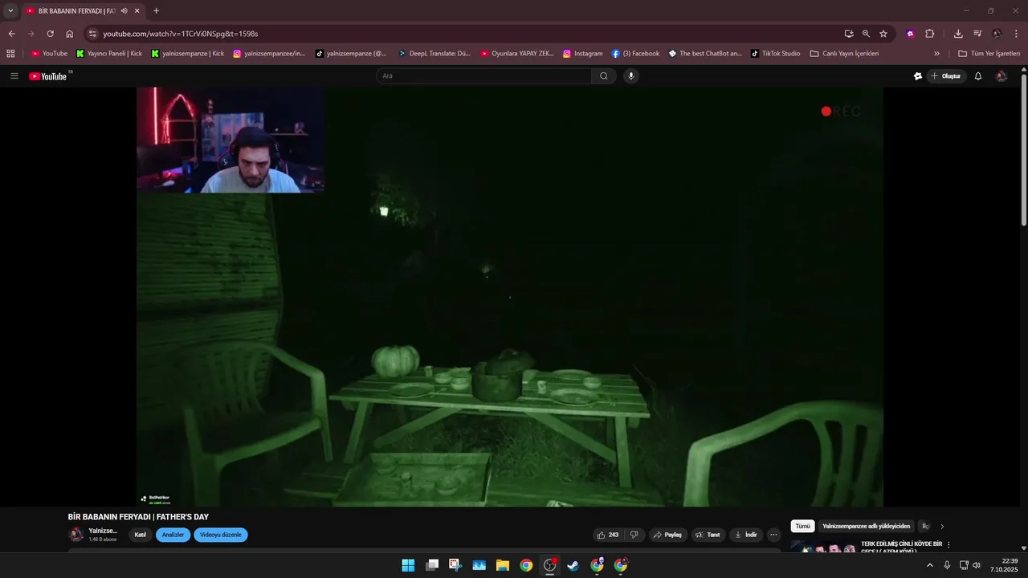The width and height of the screenshot is (1028, 578).
Task: Open the channel avatar below video
Action: 76,535
